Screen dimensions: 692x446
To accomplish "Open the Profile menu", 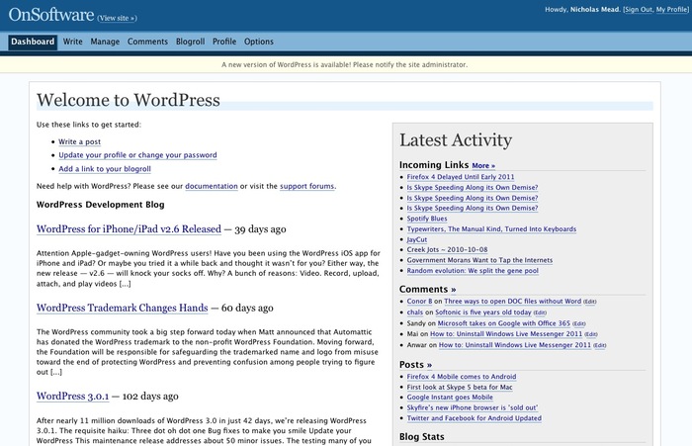I will pyautogui.click(x=224, y=42).
